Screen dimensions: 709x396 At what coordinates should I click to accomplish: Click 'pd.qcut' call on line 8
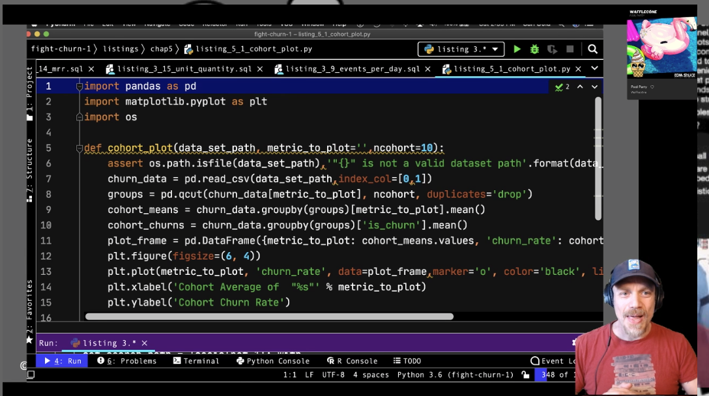[181, 194]
